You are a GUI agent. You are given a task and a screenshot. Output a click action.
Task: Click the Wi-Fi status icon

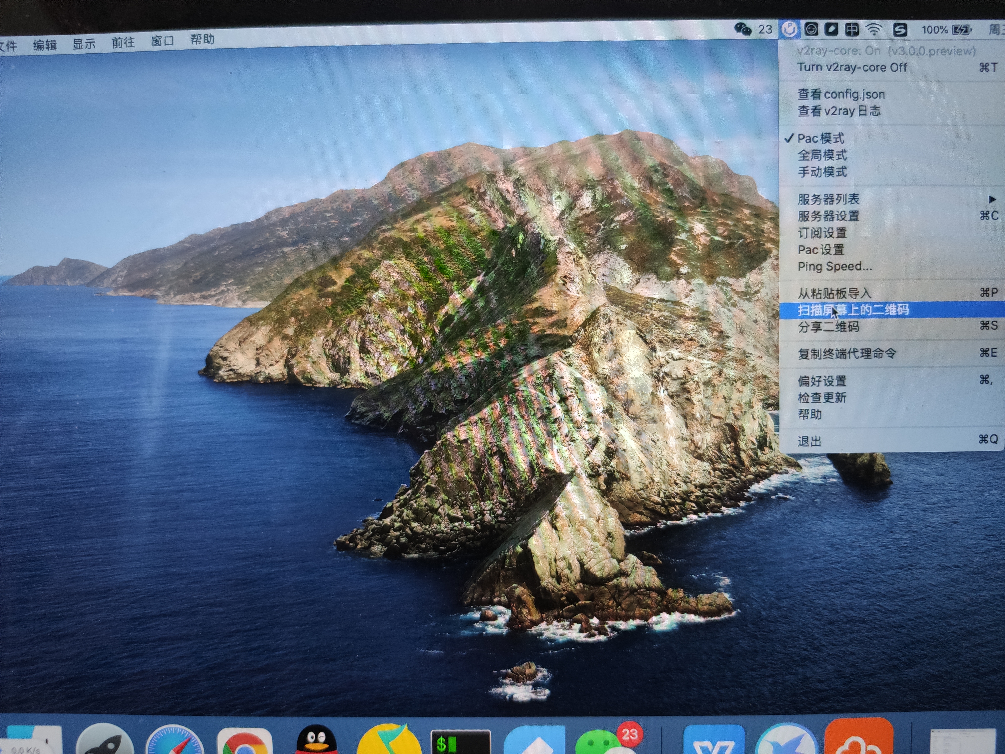pyautogui.click(x=874, y=30)
